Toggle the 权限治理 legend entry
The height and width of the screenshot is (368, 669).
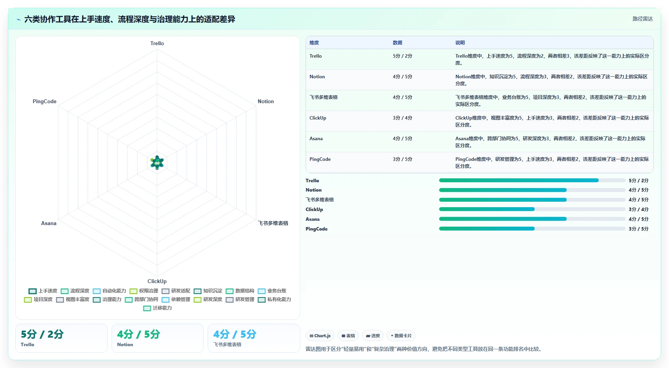point(144,291)
